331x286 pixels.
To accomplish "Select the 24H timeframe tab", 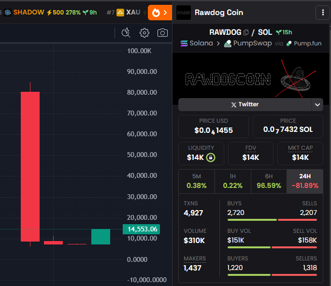I will click(x=304, y=181).
